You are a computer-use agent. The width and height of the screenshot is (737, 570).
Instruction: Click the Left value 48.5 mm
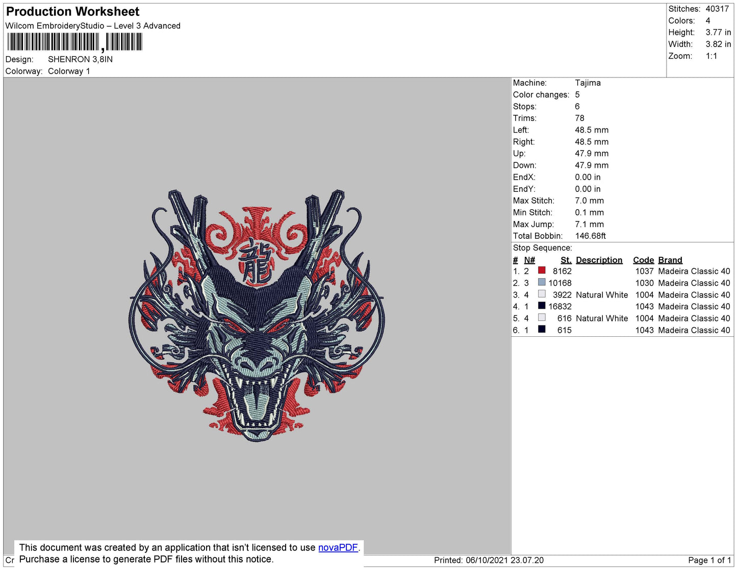coord(592,130)
